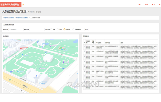This screenshot has width=161, height=102.
Task: Expand the dropdown arrow beside bell icon
Action: pyautogui.click(x=154, y=5)
